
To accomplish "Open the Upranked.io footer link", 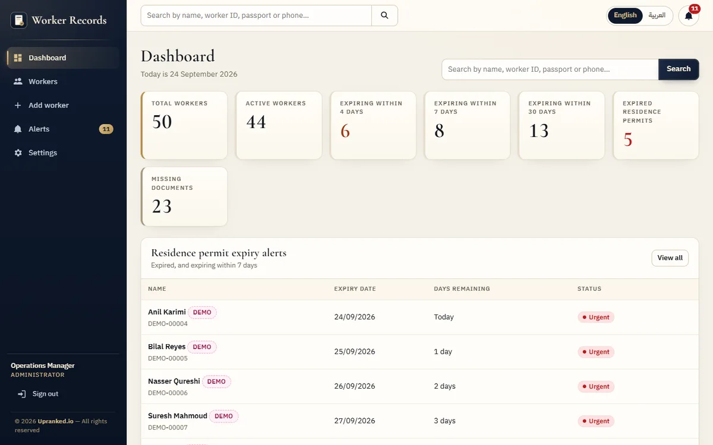I will (x=55, y=421).
